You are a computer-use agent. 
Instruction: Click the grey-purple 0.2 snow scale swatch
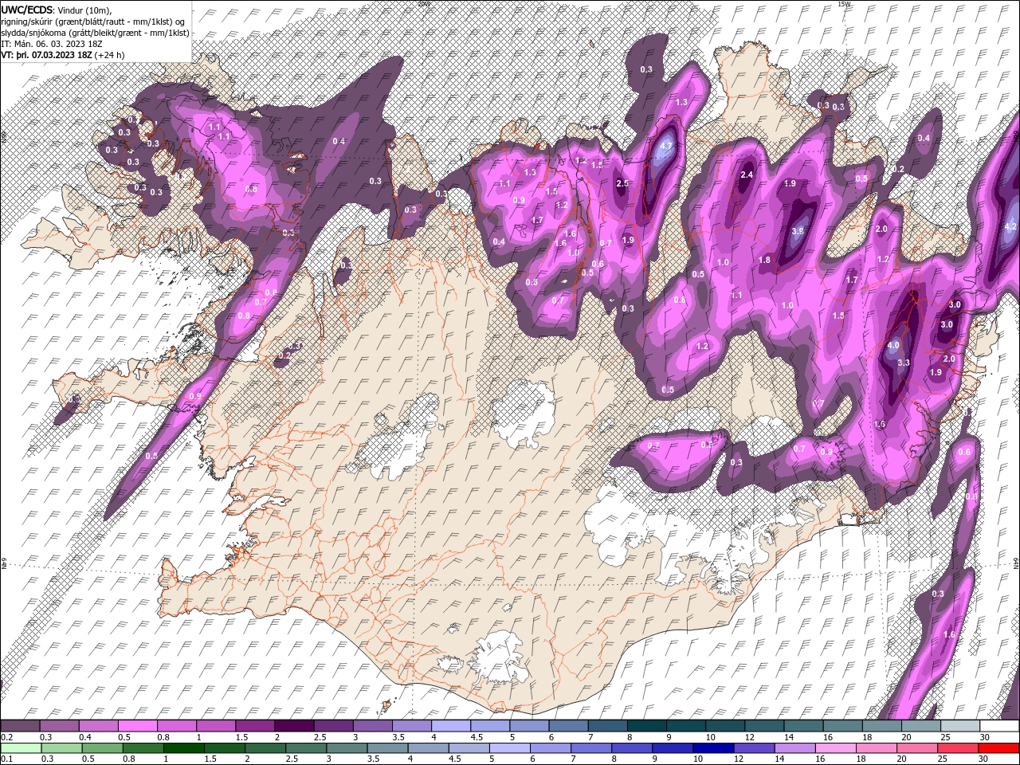[20, 726]
